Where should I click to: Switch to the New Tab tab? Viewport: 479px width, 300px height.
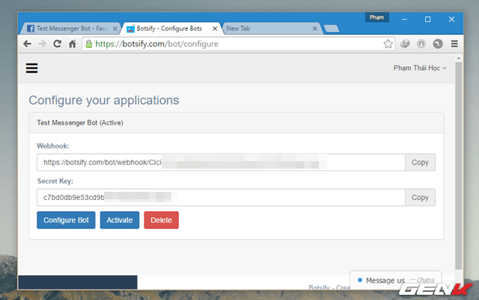pos(271,28)
